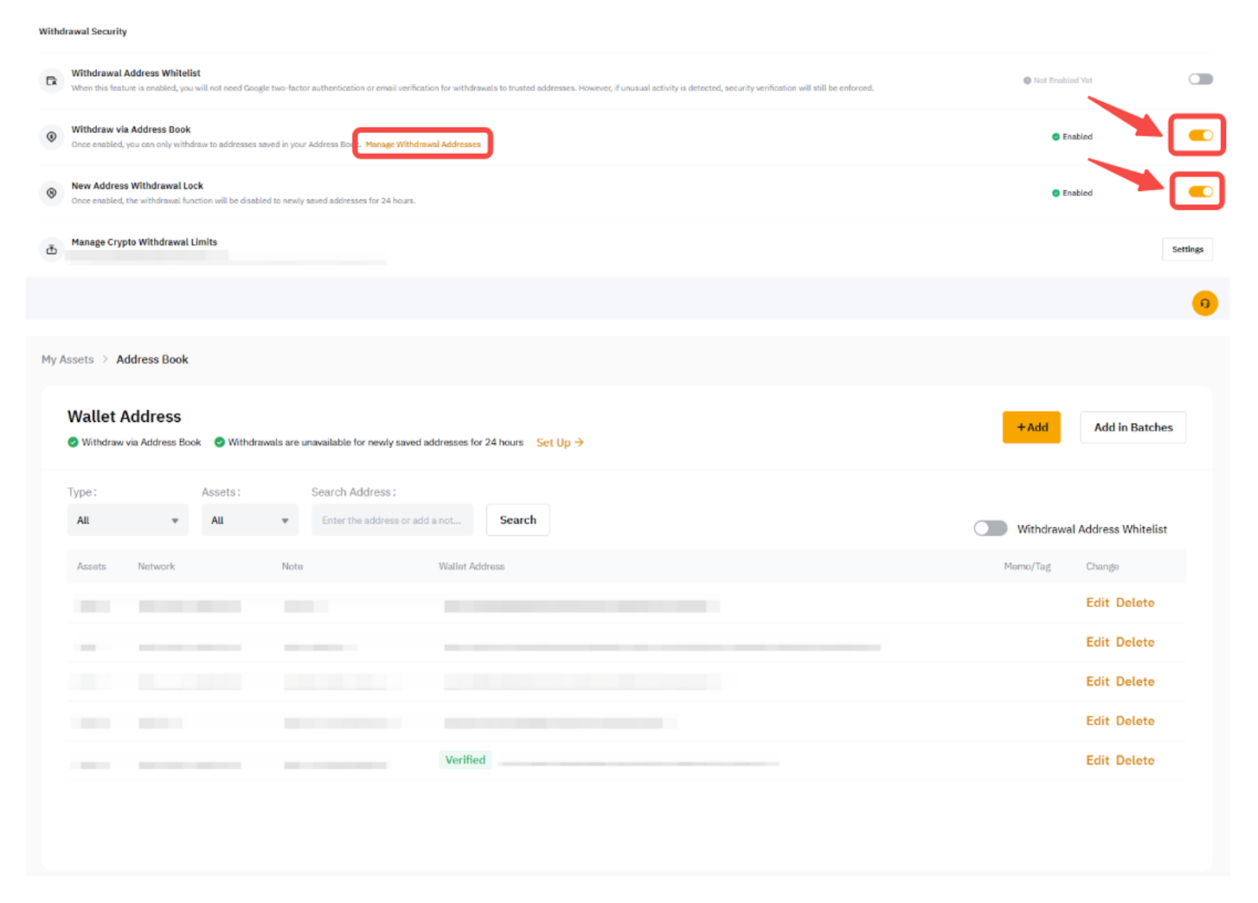Click the Enabled status for New Address Withdrawal Lock
This screenshot has height=903, width=1258.
[1077, 193]
